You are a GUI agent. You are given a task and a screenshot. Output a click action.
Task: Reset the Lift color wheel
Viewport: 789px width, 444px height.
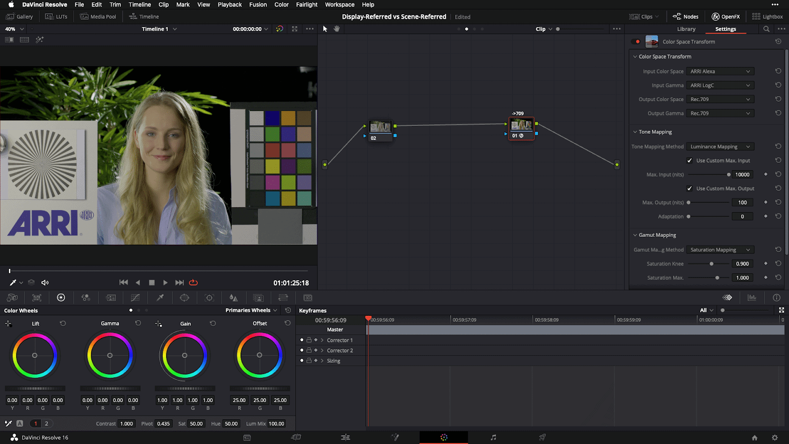63,324
